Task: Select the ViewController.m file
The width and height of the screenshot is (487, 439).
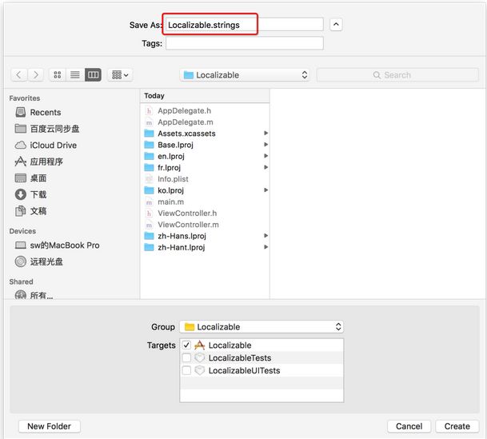Action: click(188, 225)
